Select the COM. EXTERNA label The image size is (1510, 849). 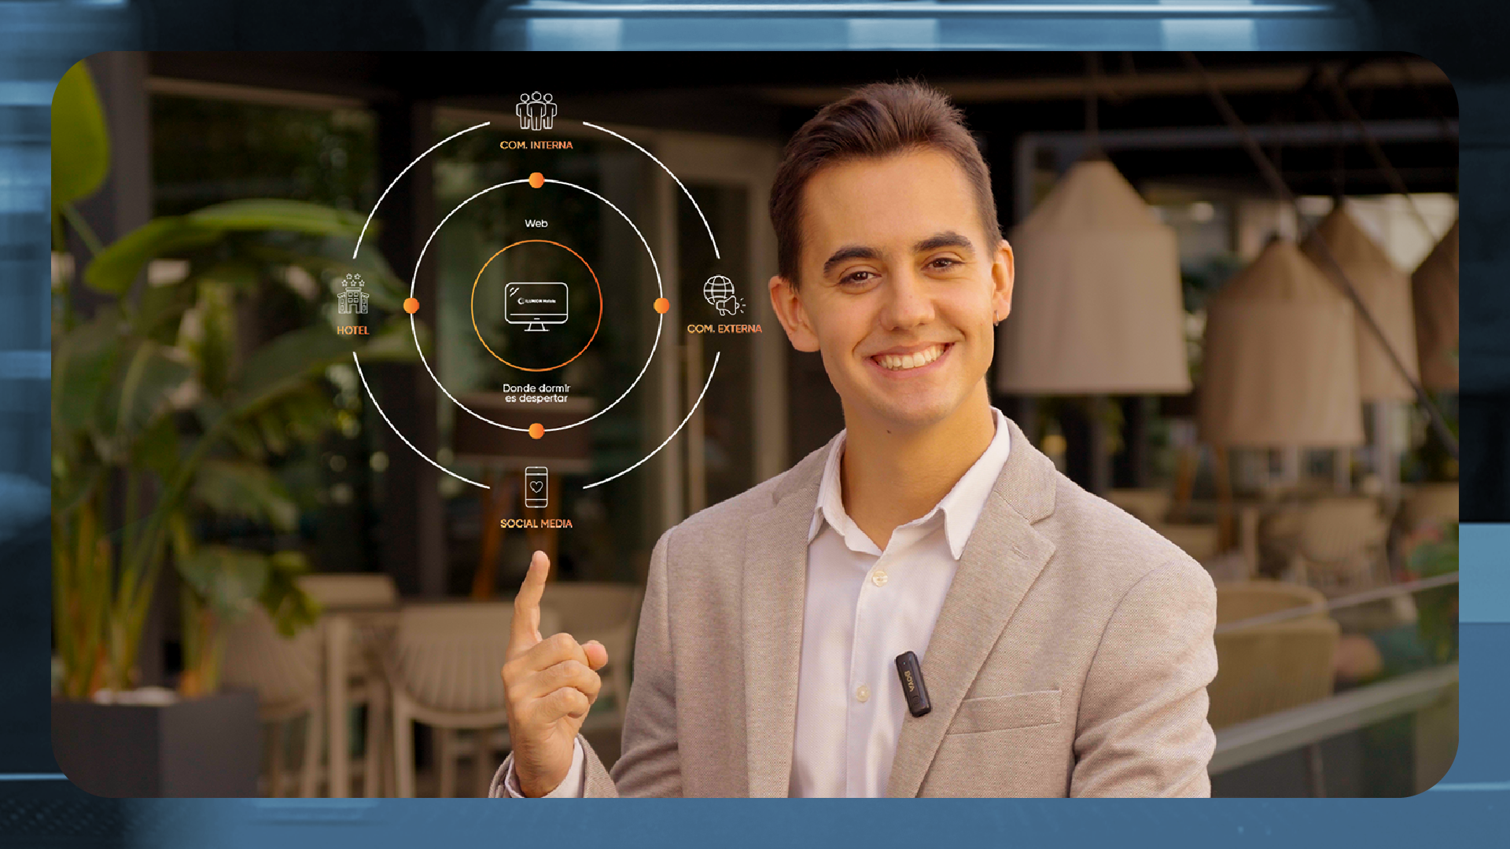tap(724, 329)
